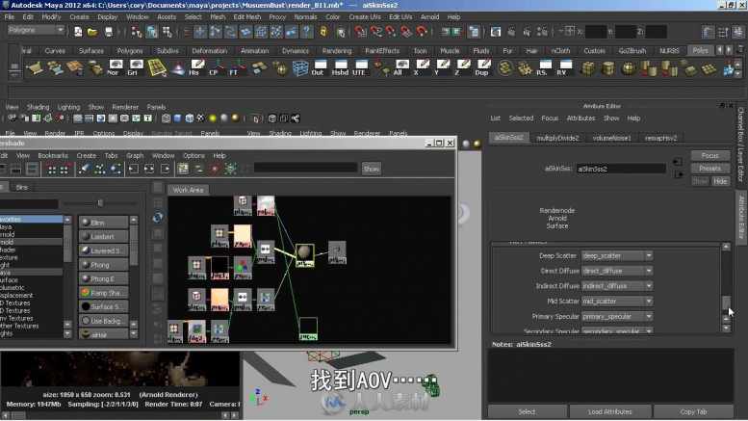
Task: Open the Edit Mesh menu
Action: (247, 16)
